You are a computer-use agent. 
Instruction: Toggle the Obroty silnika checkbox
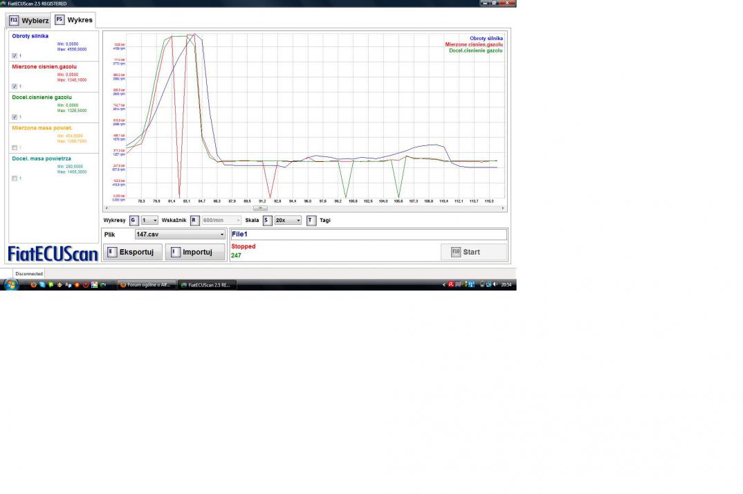point(15,55)
